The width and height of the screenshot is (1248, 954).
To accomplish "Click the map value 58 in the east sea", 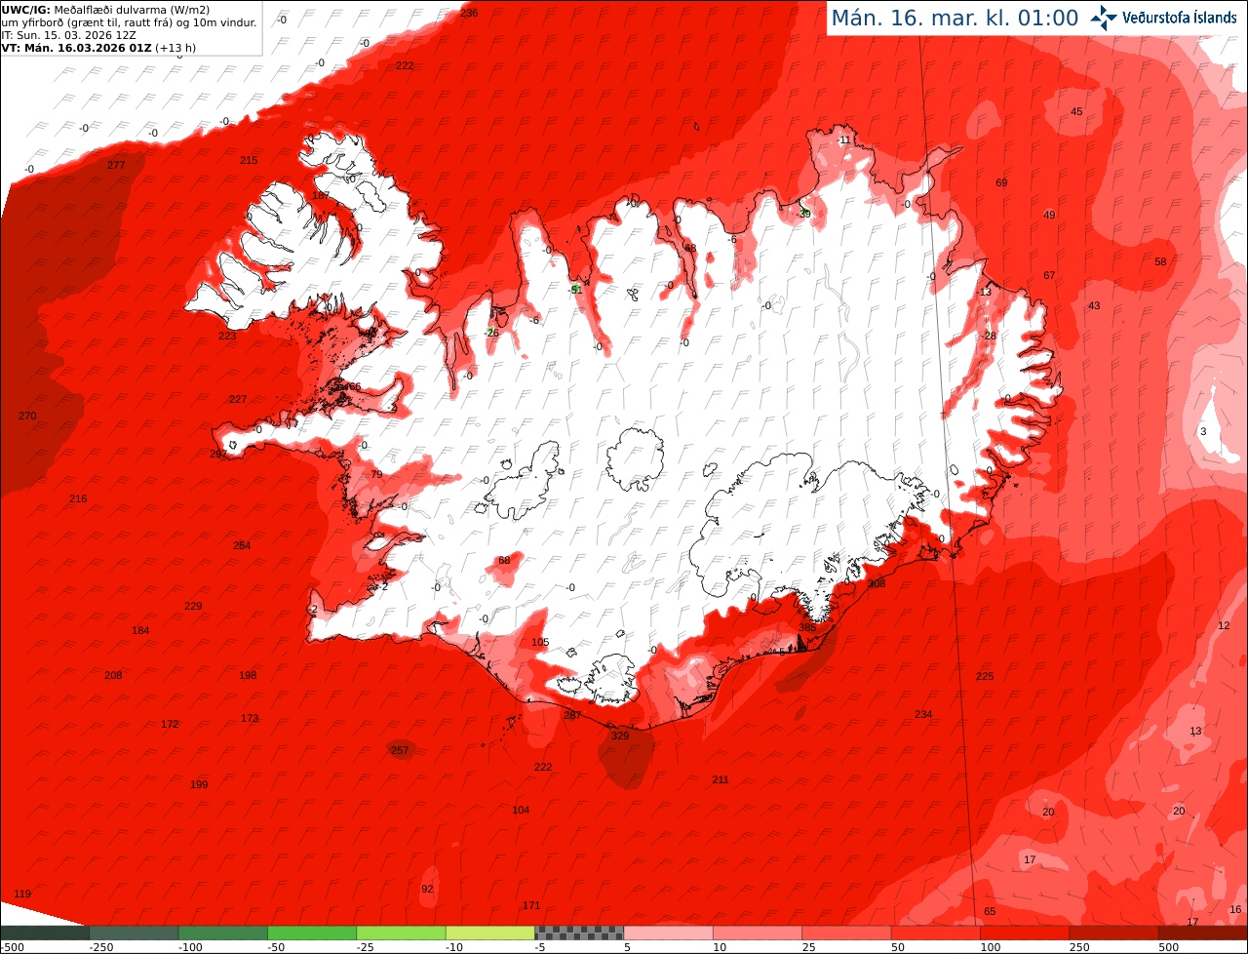I will tap(1160, 261).
